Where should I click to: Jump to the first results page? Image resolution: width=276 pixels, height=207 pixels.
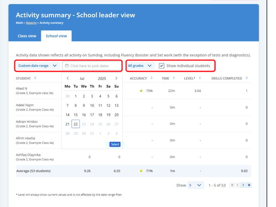click(x=232, y=185)
